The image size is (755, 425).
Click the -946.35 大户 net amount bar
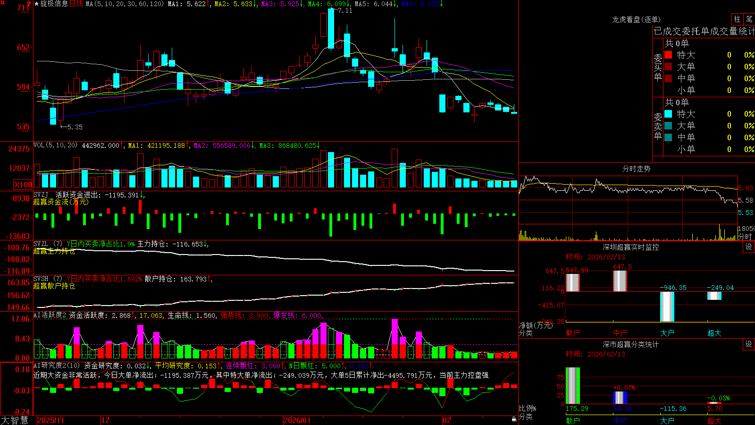[x=667, y=307]
